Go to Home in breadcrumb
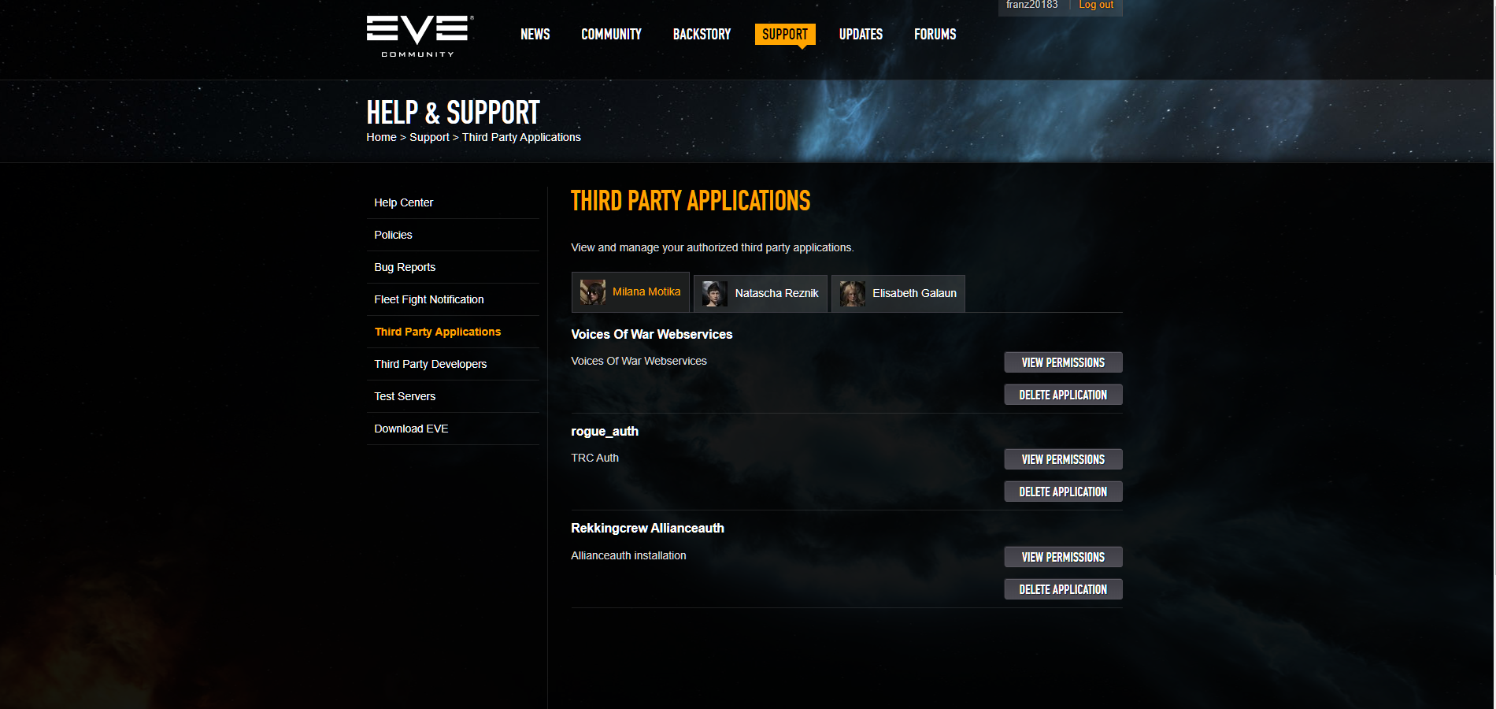The width and height of the screenshot is (1496, 709). coord(381,137)
